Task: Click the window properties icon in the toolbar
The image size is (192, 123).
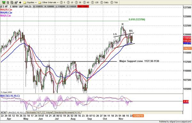Action: tap(16, 3)
